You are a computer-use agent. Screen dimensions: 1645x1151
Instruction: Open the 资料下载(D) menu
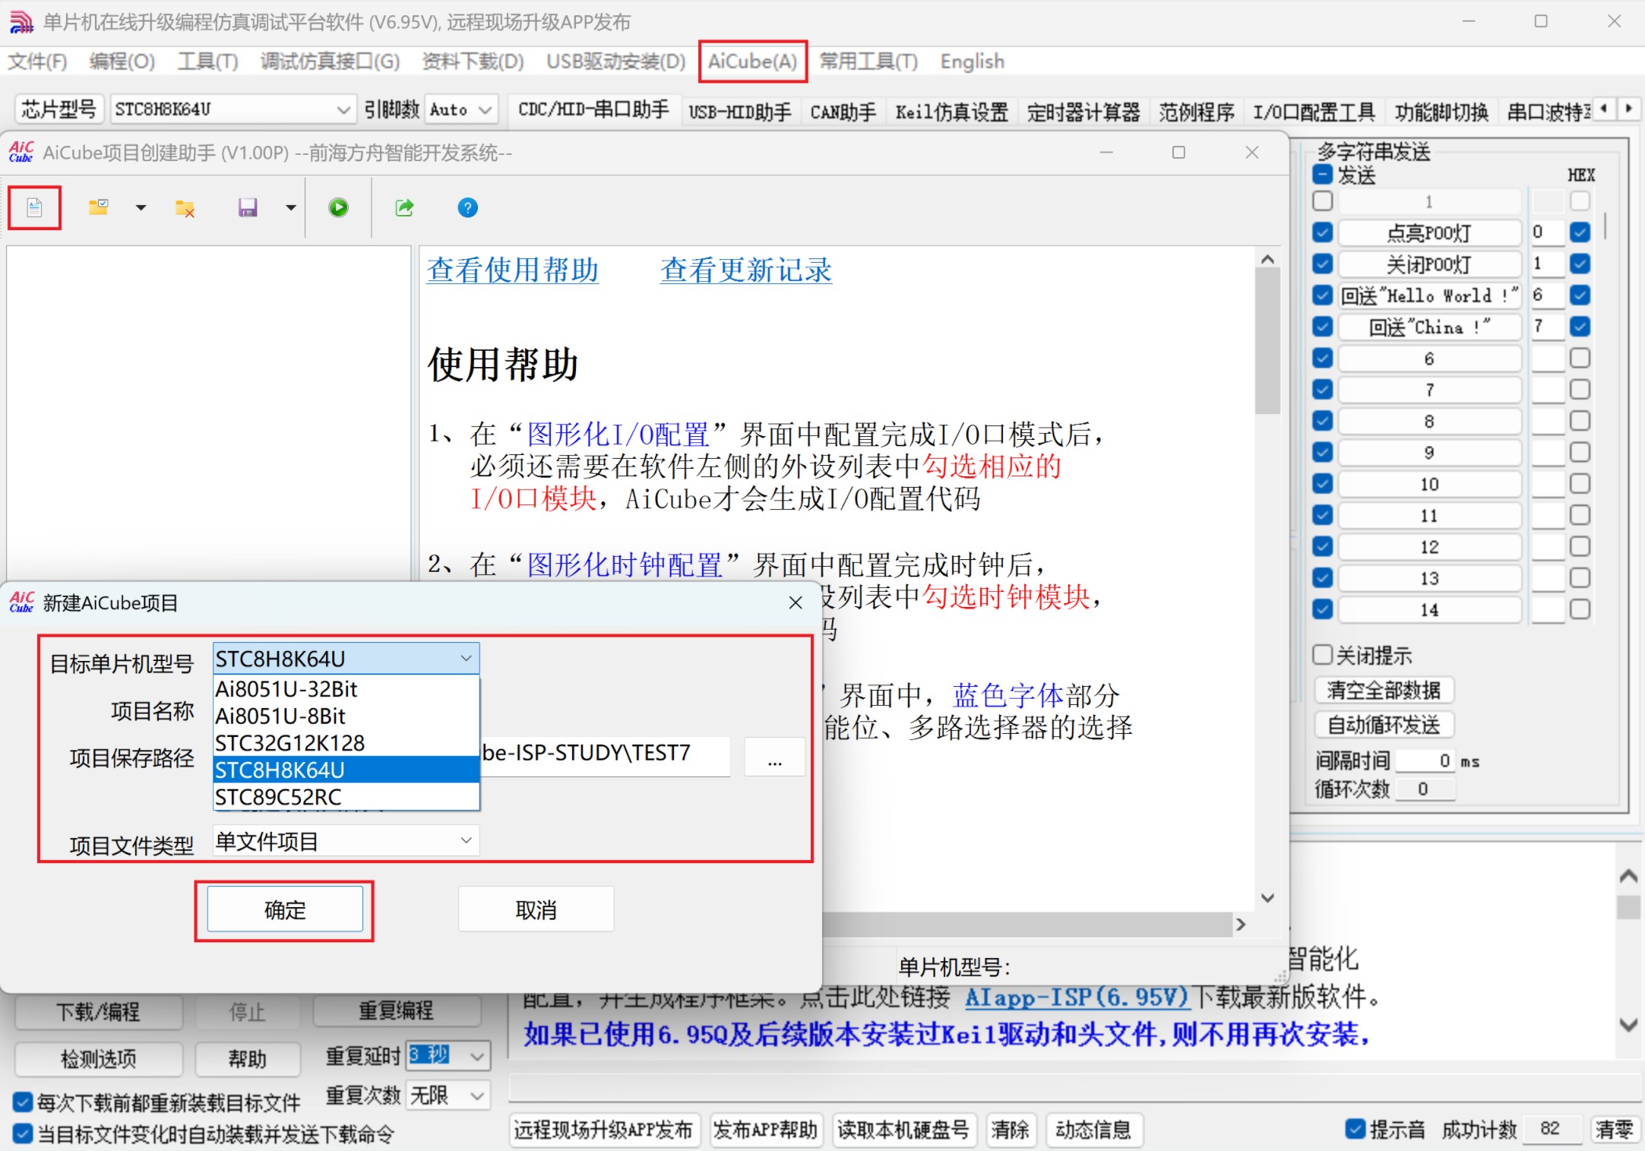[x=473, y=61]
